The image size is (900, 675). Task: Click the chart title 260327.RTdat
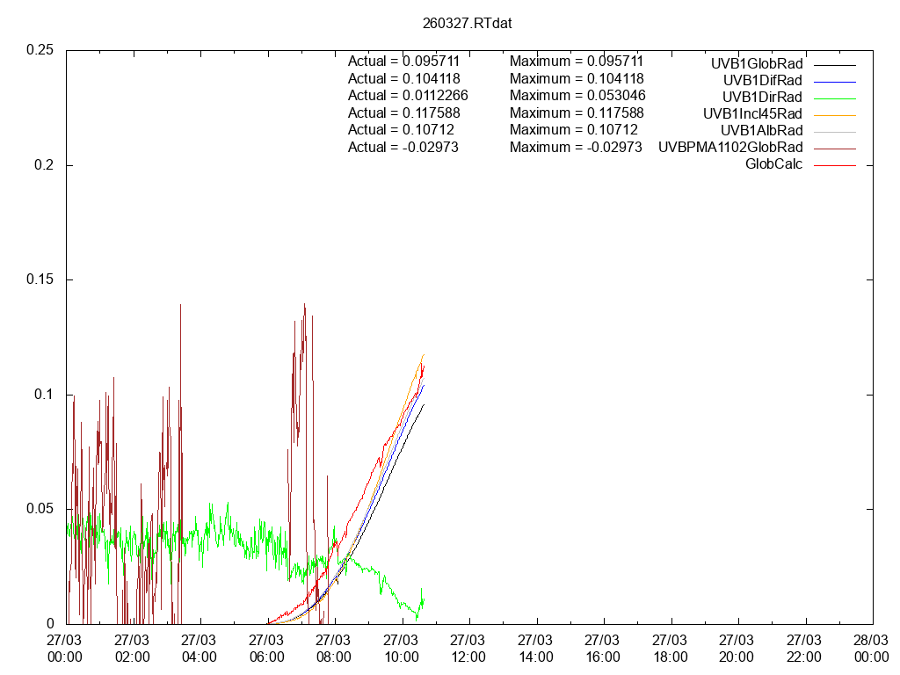tap(467, 24)
